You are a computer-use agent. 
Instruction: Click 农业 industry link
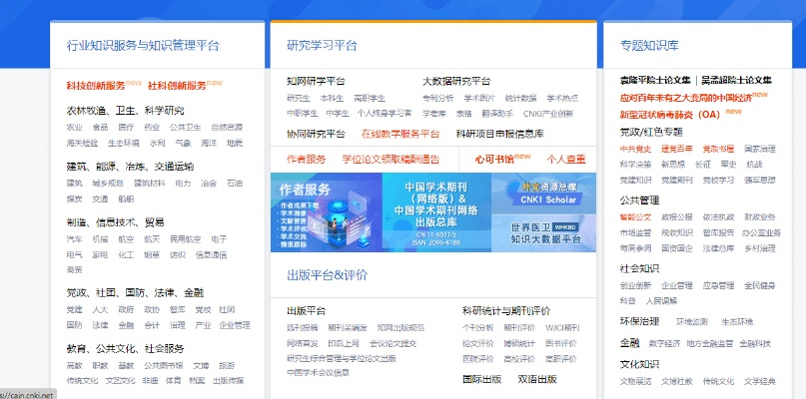click(74, 128)
